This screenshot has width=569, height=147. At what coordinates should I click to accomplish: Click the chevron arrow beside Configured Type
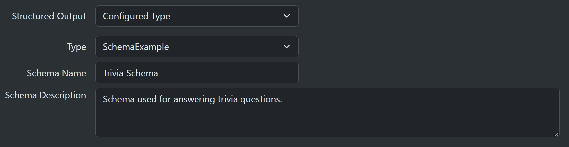click(x=287, y=16)
